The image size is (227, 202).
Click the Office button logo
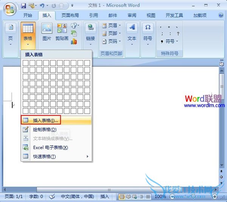click(10, 9)
